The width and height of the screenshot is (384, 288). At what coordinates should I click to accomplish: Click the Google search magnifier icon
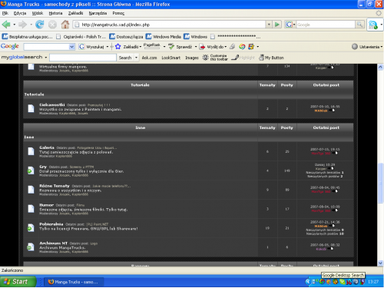point(359,25)
